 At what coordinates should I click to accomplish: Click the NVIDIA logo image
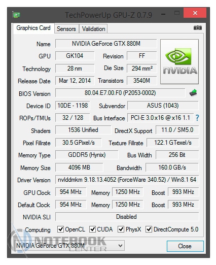[179, 62]
